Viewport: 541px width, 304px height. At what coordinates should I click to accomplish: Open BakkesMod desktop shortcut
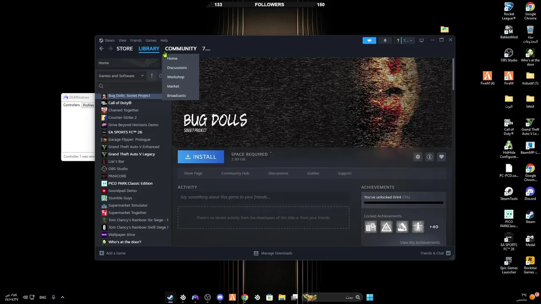(509, 32)
